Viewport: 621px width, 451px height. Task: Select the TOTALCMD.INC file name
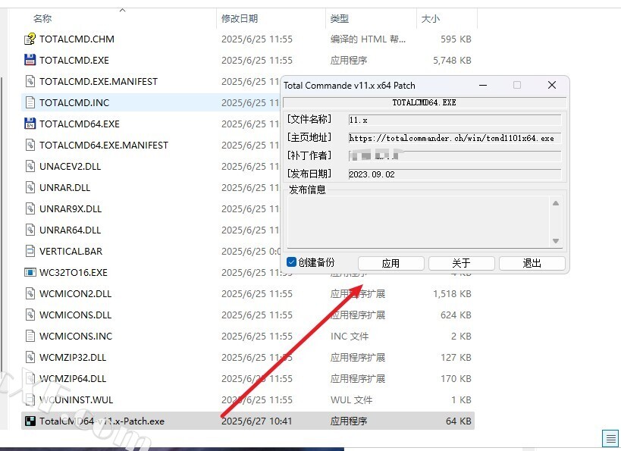pos(74,102)
